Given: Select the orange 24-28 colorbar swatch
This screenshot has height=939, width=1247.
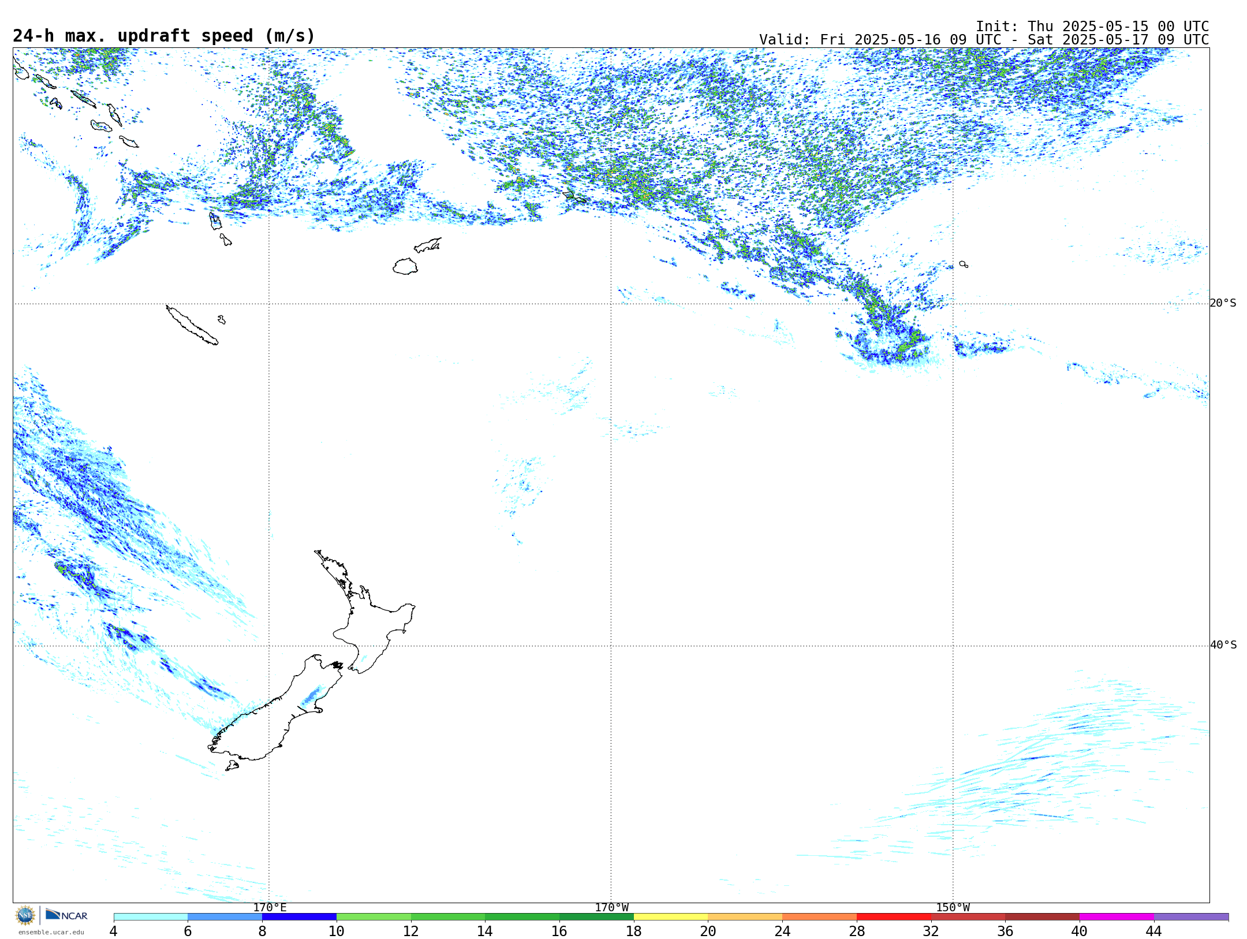Looking at the screenshot, I should pyautogui.click(x=819, y=917).
